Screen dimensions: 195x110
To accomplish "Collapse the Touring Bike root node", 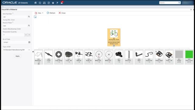I will point(114,46).
